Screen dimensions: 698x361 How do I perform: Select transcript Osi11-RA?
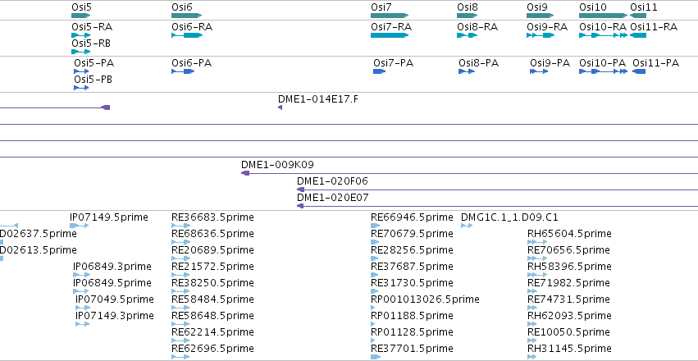point(638,35)
